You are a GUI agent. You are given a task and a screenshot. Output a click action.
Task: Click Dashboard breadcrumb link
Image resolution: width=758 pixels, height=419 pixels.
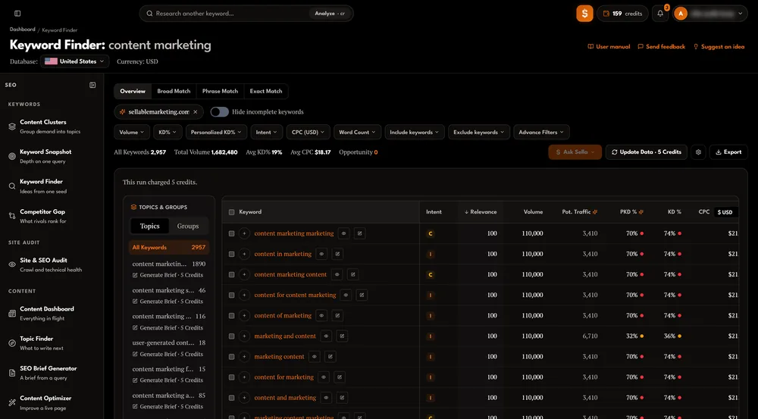pos(22,30)
